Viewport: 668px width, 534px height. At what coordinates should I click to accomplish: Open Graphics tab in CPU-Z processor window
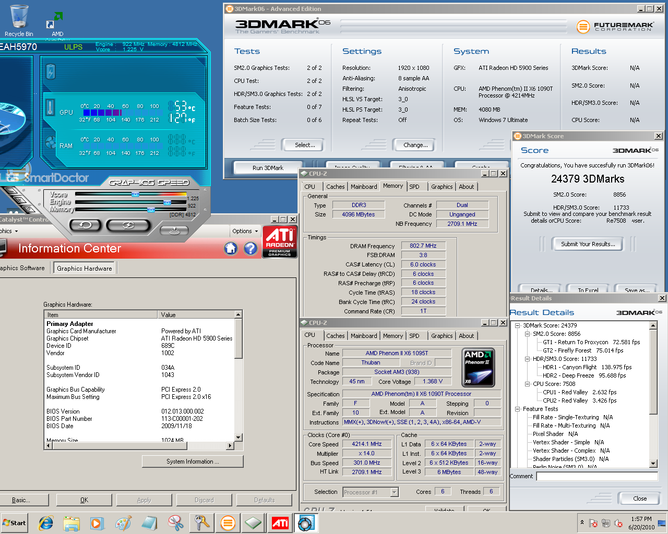point(442,336)
